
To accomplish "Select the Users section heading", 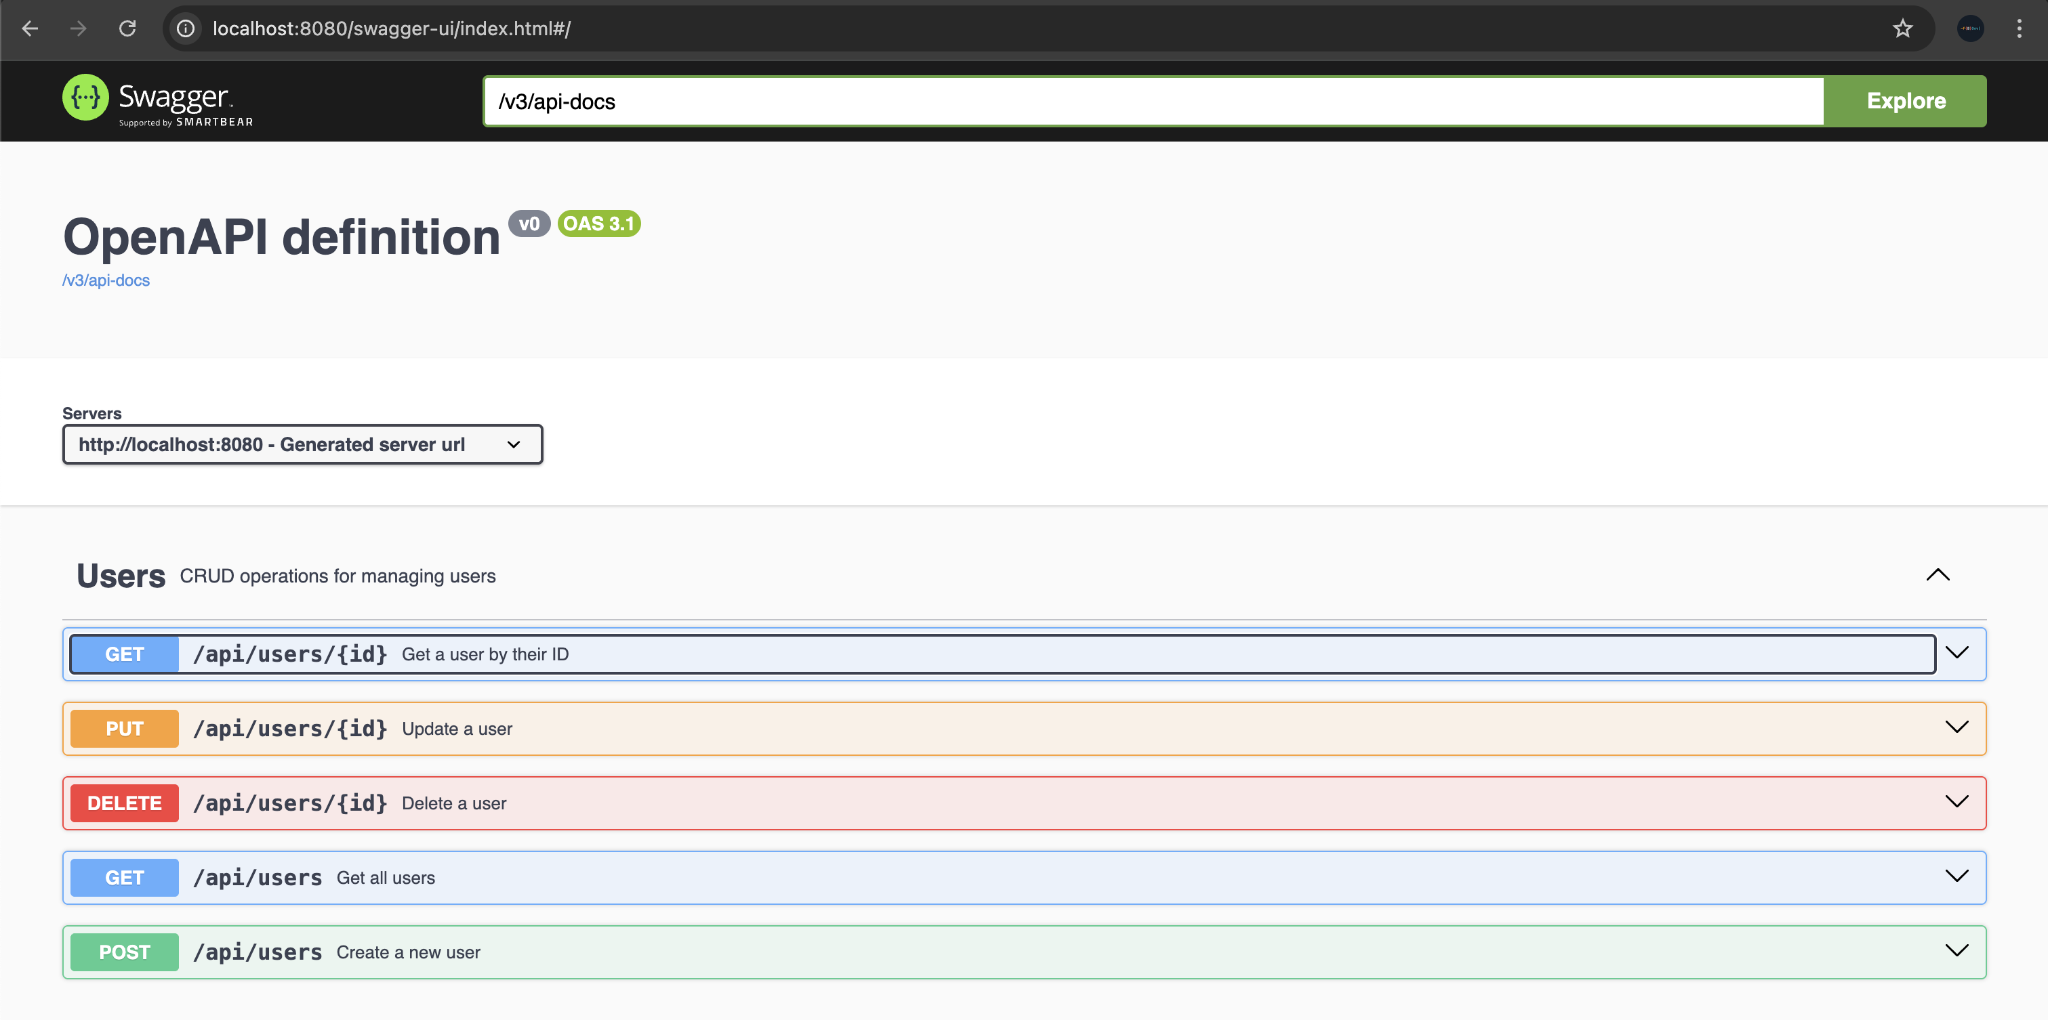I will tap(120, 575).
